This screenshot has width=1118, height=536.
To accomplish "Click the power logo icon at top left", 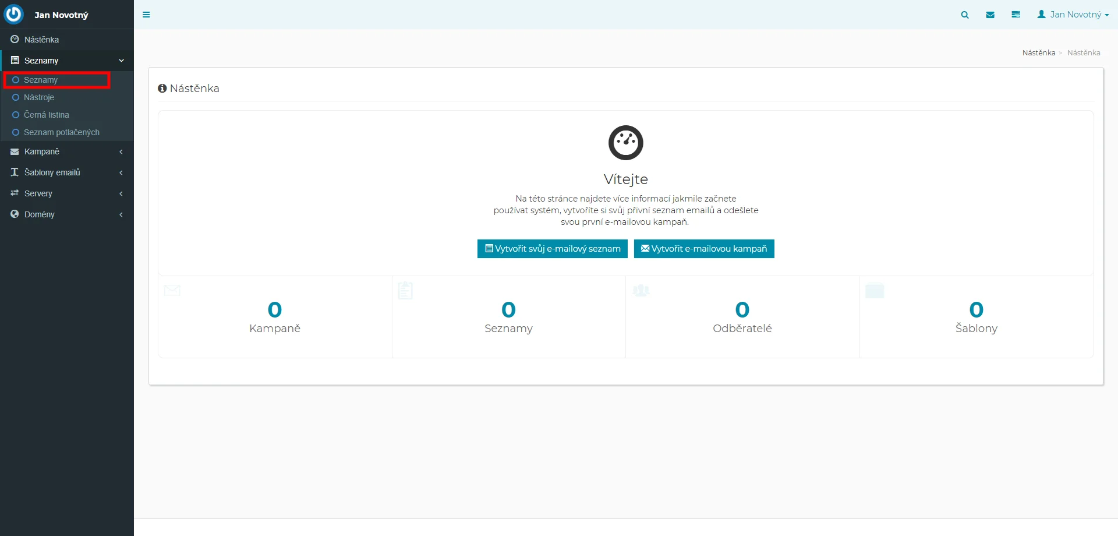I will click(14, 14).
